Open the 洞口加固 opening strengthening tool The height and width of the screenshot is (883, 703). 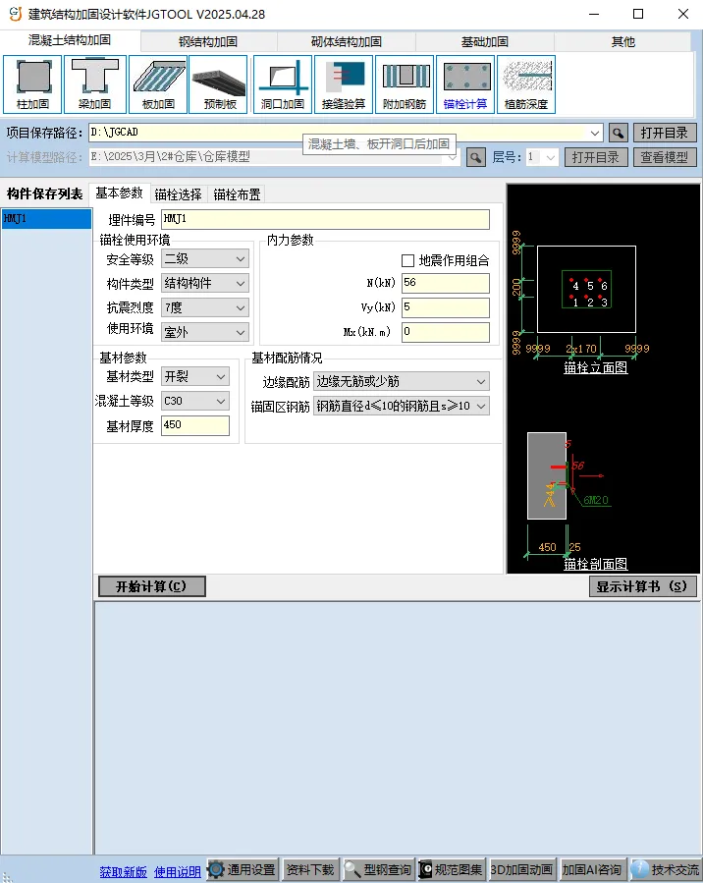[283, 84]
